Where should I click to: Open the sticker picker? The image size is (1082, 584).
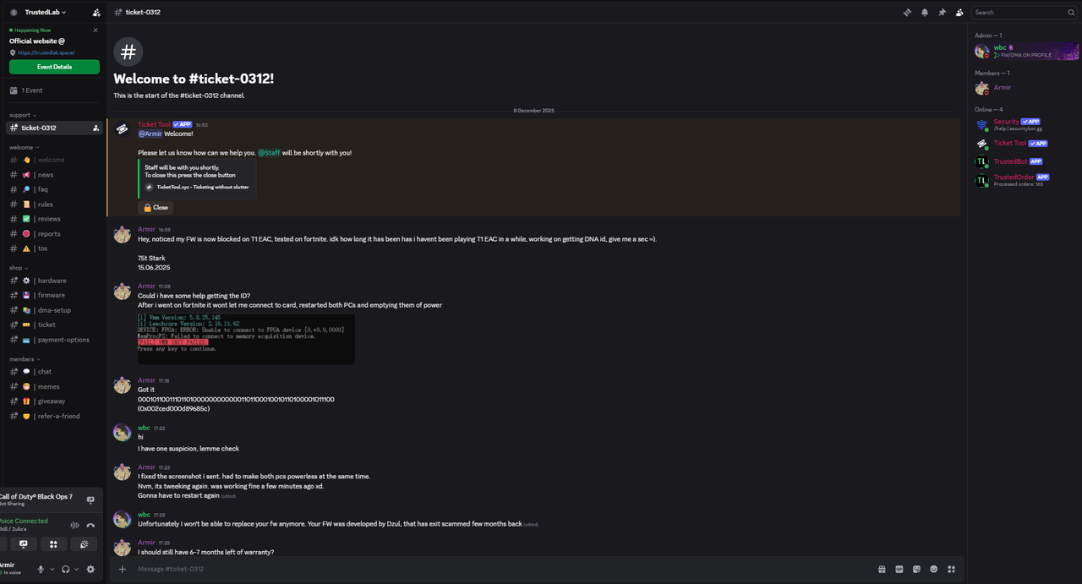[916, 570]
